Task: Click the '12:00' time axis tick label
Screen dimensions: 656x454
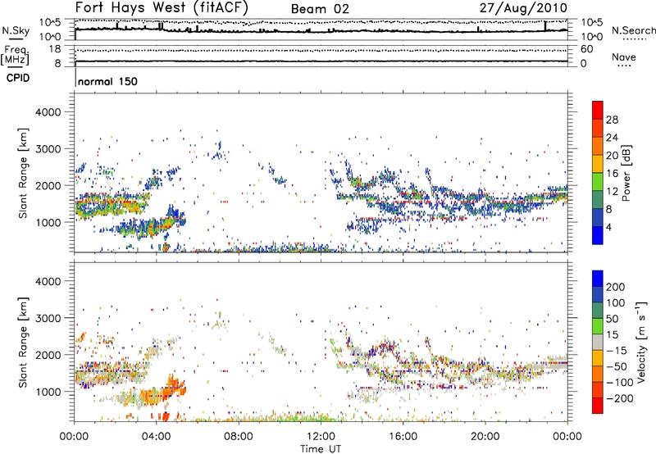Action: [321, 437]
